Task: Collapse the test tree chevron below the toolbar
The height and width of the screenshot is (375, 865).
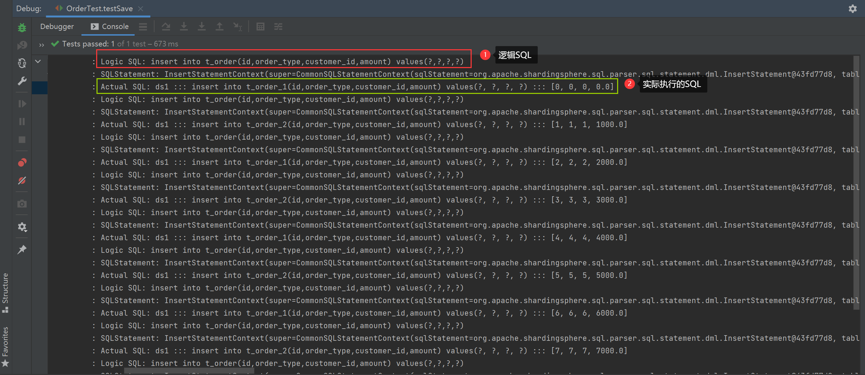Action: pyautogui.click(x=38, y=61)
